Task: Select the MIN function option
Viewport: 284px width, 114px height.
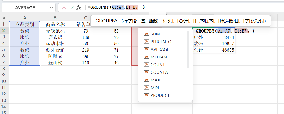Action: tap(155, 88)
